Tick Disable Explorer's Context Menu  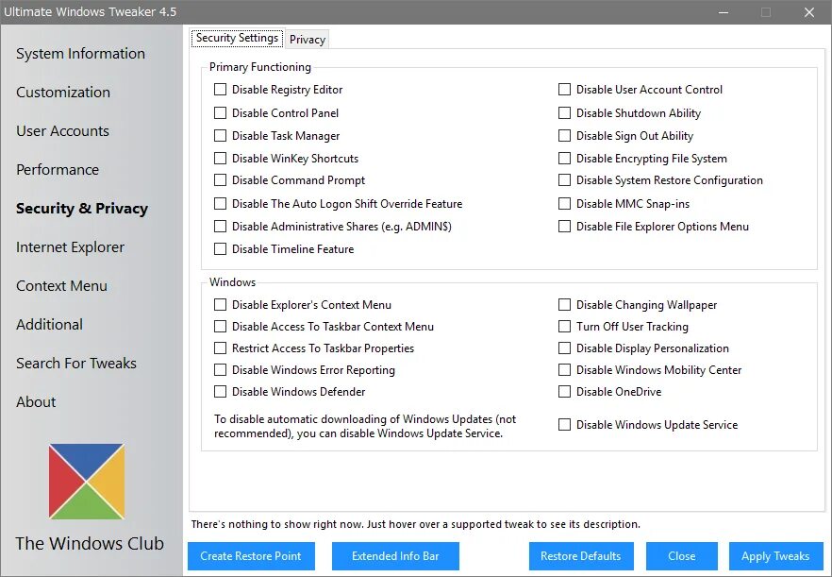click(x=220, y=304)
